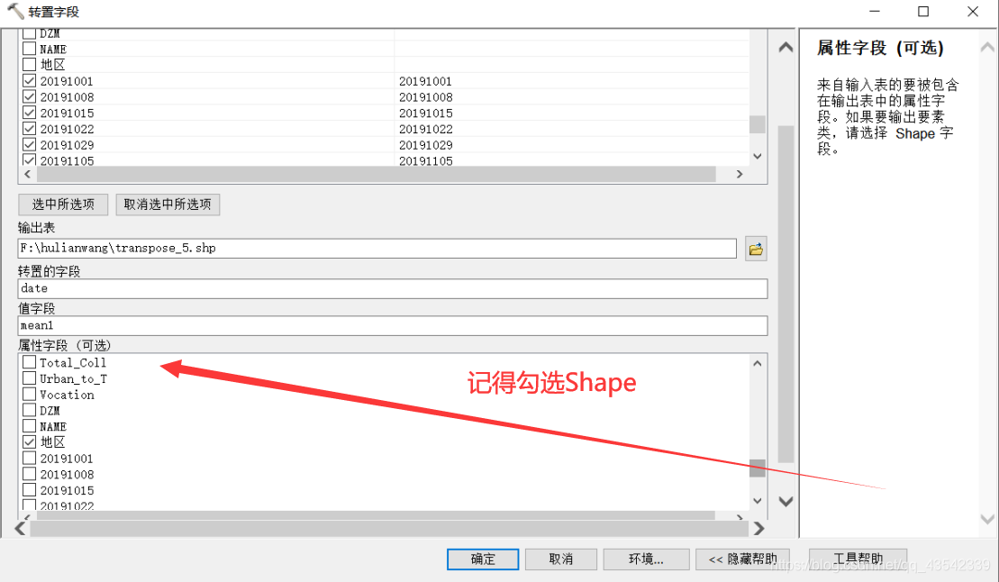This screenshot has width=999, height=582.
Task: Check 20191001 in attribute fields list
Action: [30, 458]
